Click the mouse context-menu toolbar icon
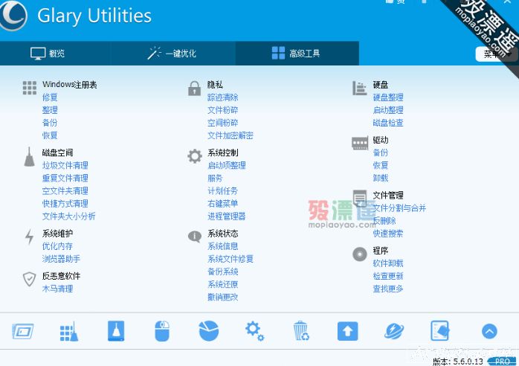Viewport: 519px width, 366px height. pos(162,331)
